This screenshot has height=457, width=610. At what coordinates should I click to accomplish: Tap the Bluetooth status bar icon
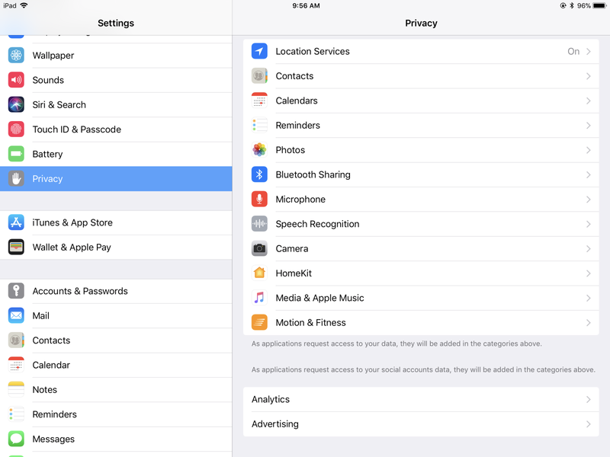[572, 5]
